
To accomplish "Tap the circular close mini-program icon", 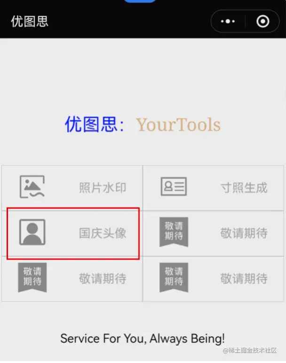I will point(263,21).
